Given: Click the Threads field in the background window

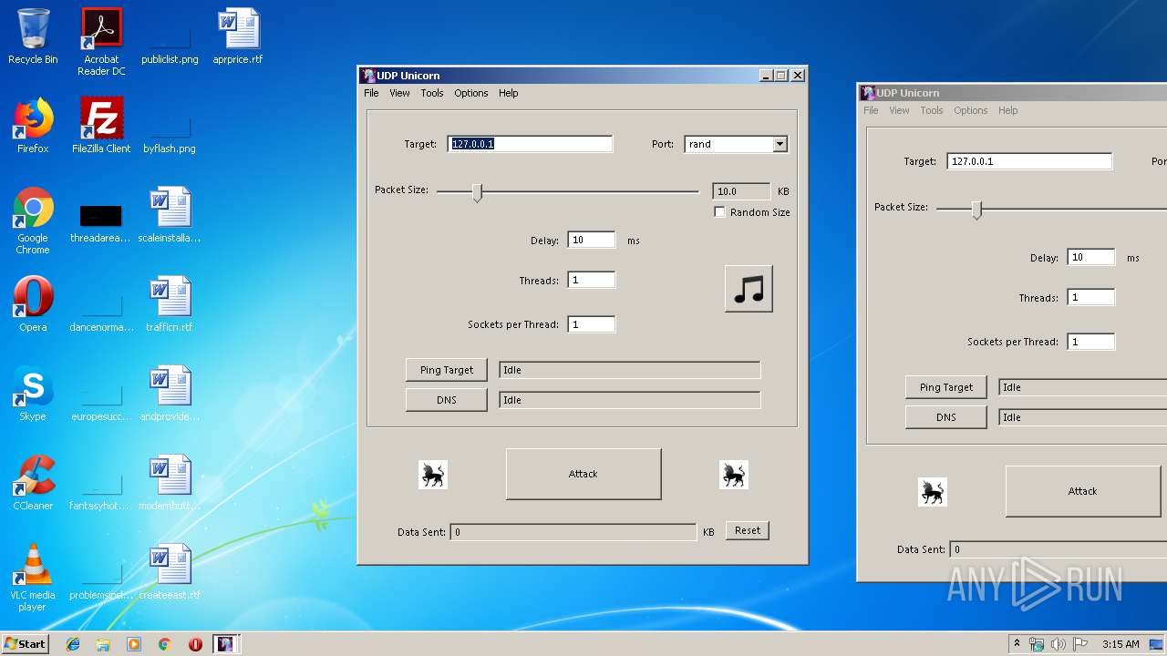Looking at the screenshot, I should 1091,297.
